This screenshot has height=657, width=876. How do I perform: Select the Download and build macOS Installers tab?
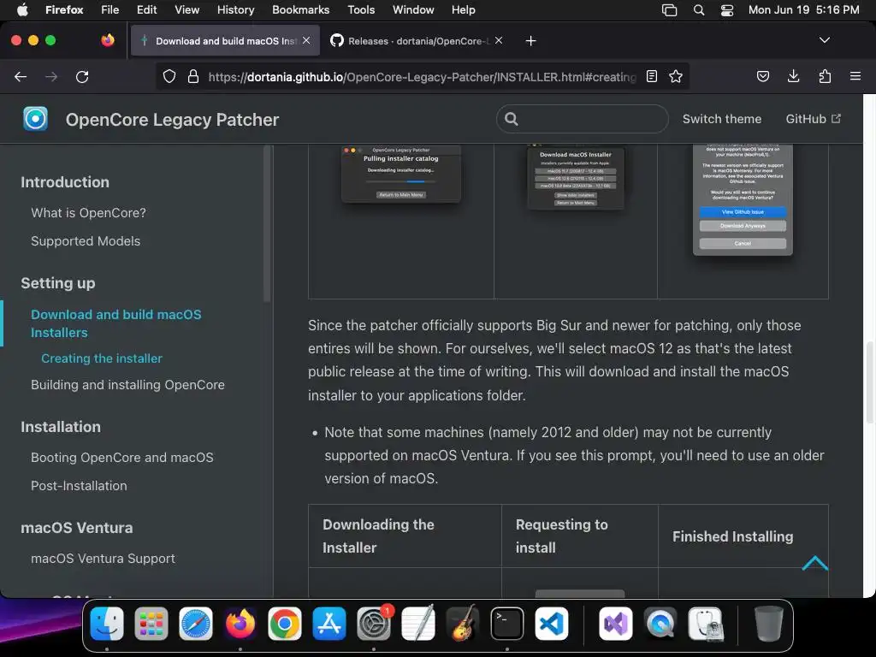(x=225, y=41)
